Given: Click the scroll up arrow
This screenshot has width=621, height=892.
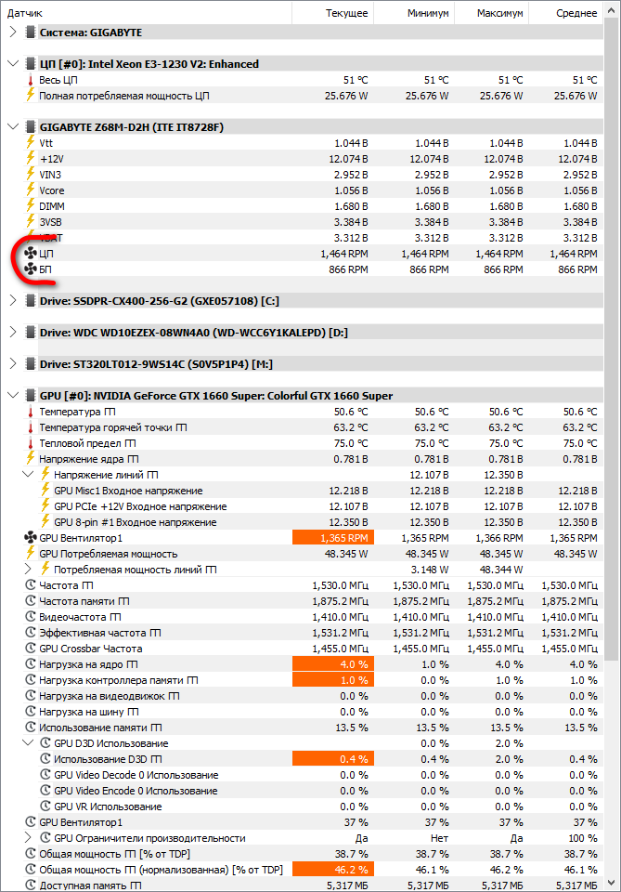Looking at the screenshot, I should coord(612,9).
